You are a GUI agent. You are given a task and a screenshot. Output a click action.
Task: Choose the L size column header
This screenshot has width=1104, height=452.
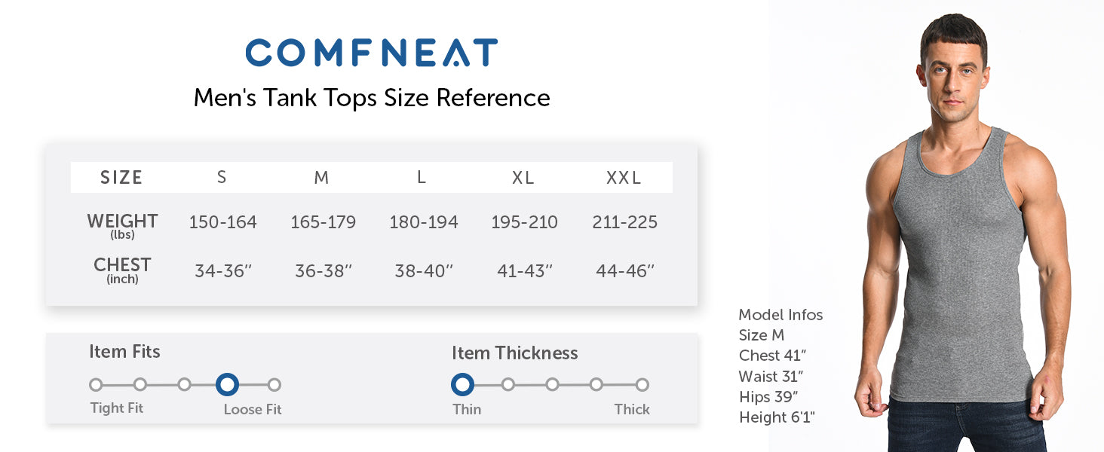pyautogui.click(x=422, y=178)
